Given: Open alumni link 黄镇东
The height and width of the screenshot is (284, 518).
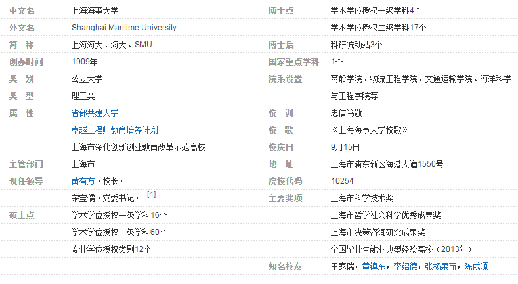Looking at the screenshot, I should pyautogui.click(x=374, y=266).
